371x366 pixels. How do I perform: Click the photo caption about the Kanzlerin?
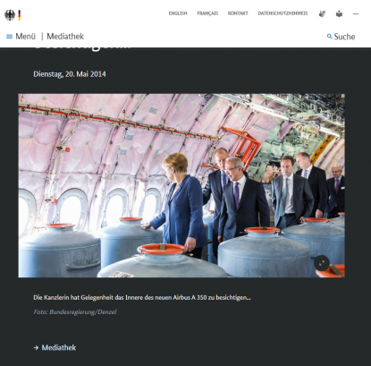click(x=142, y=297)
